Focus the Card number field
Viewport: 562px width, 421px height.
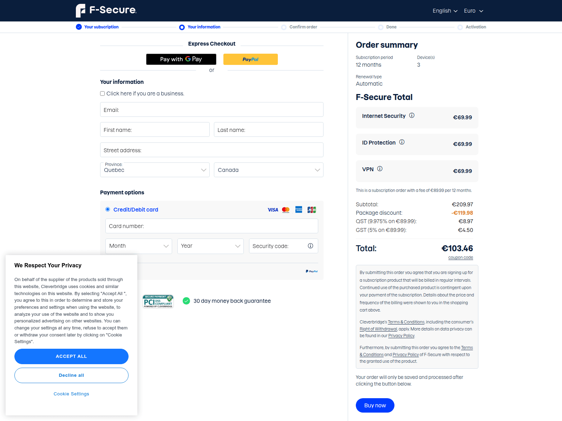pyautogui.click(x=212, y=226)
